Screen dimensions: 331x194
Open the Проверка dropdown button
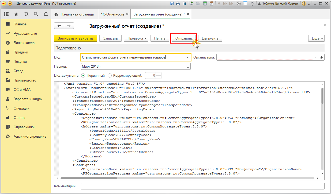tap(136, 38)
